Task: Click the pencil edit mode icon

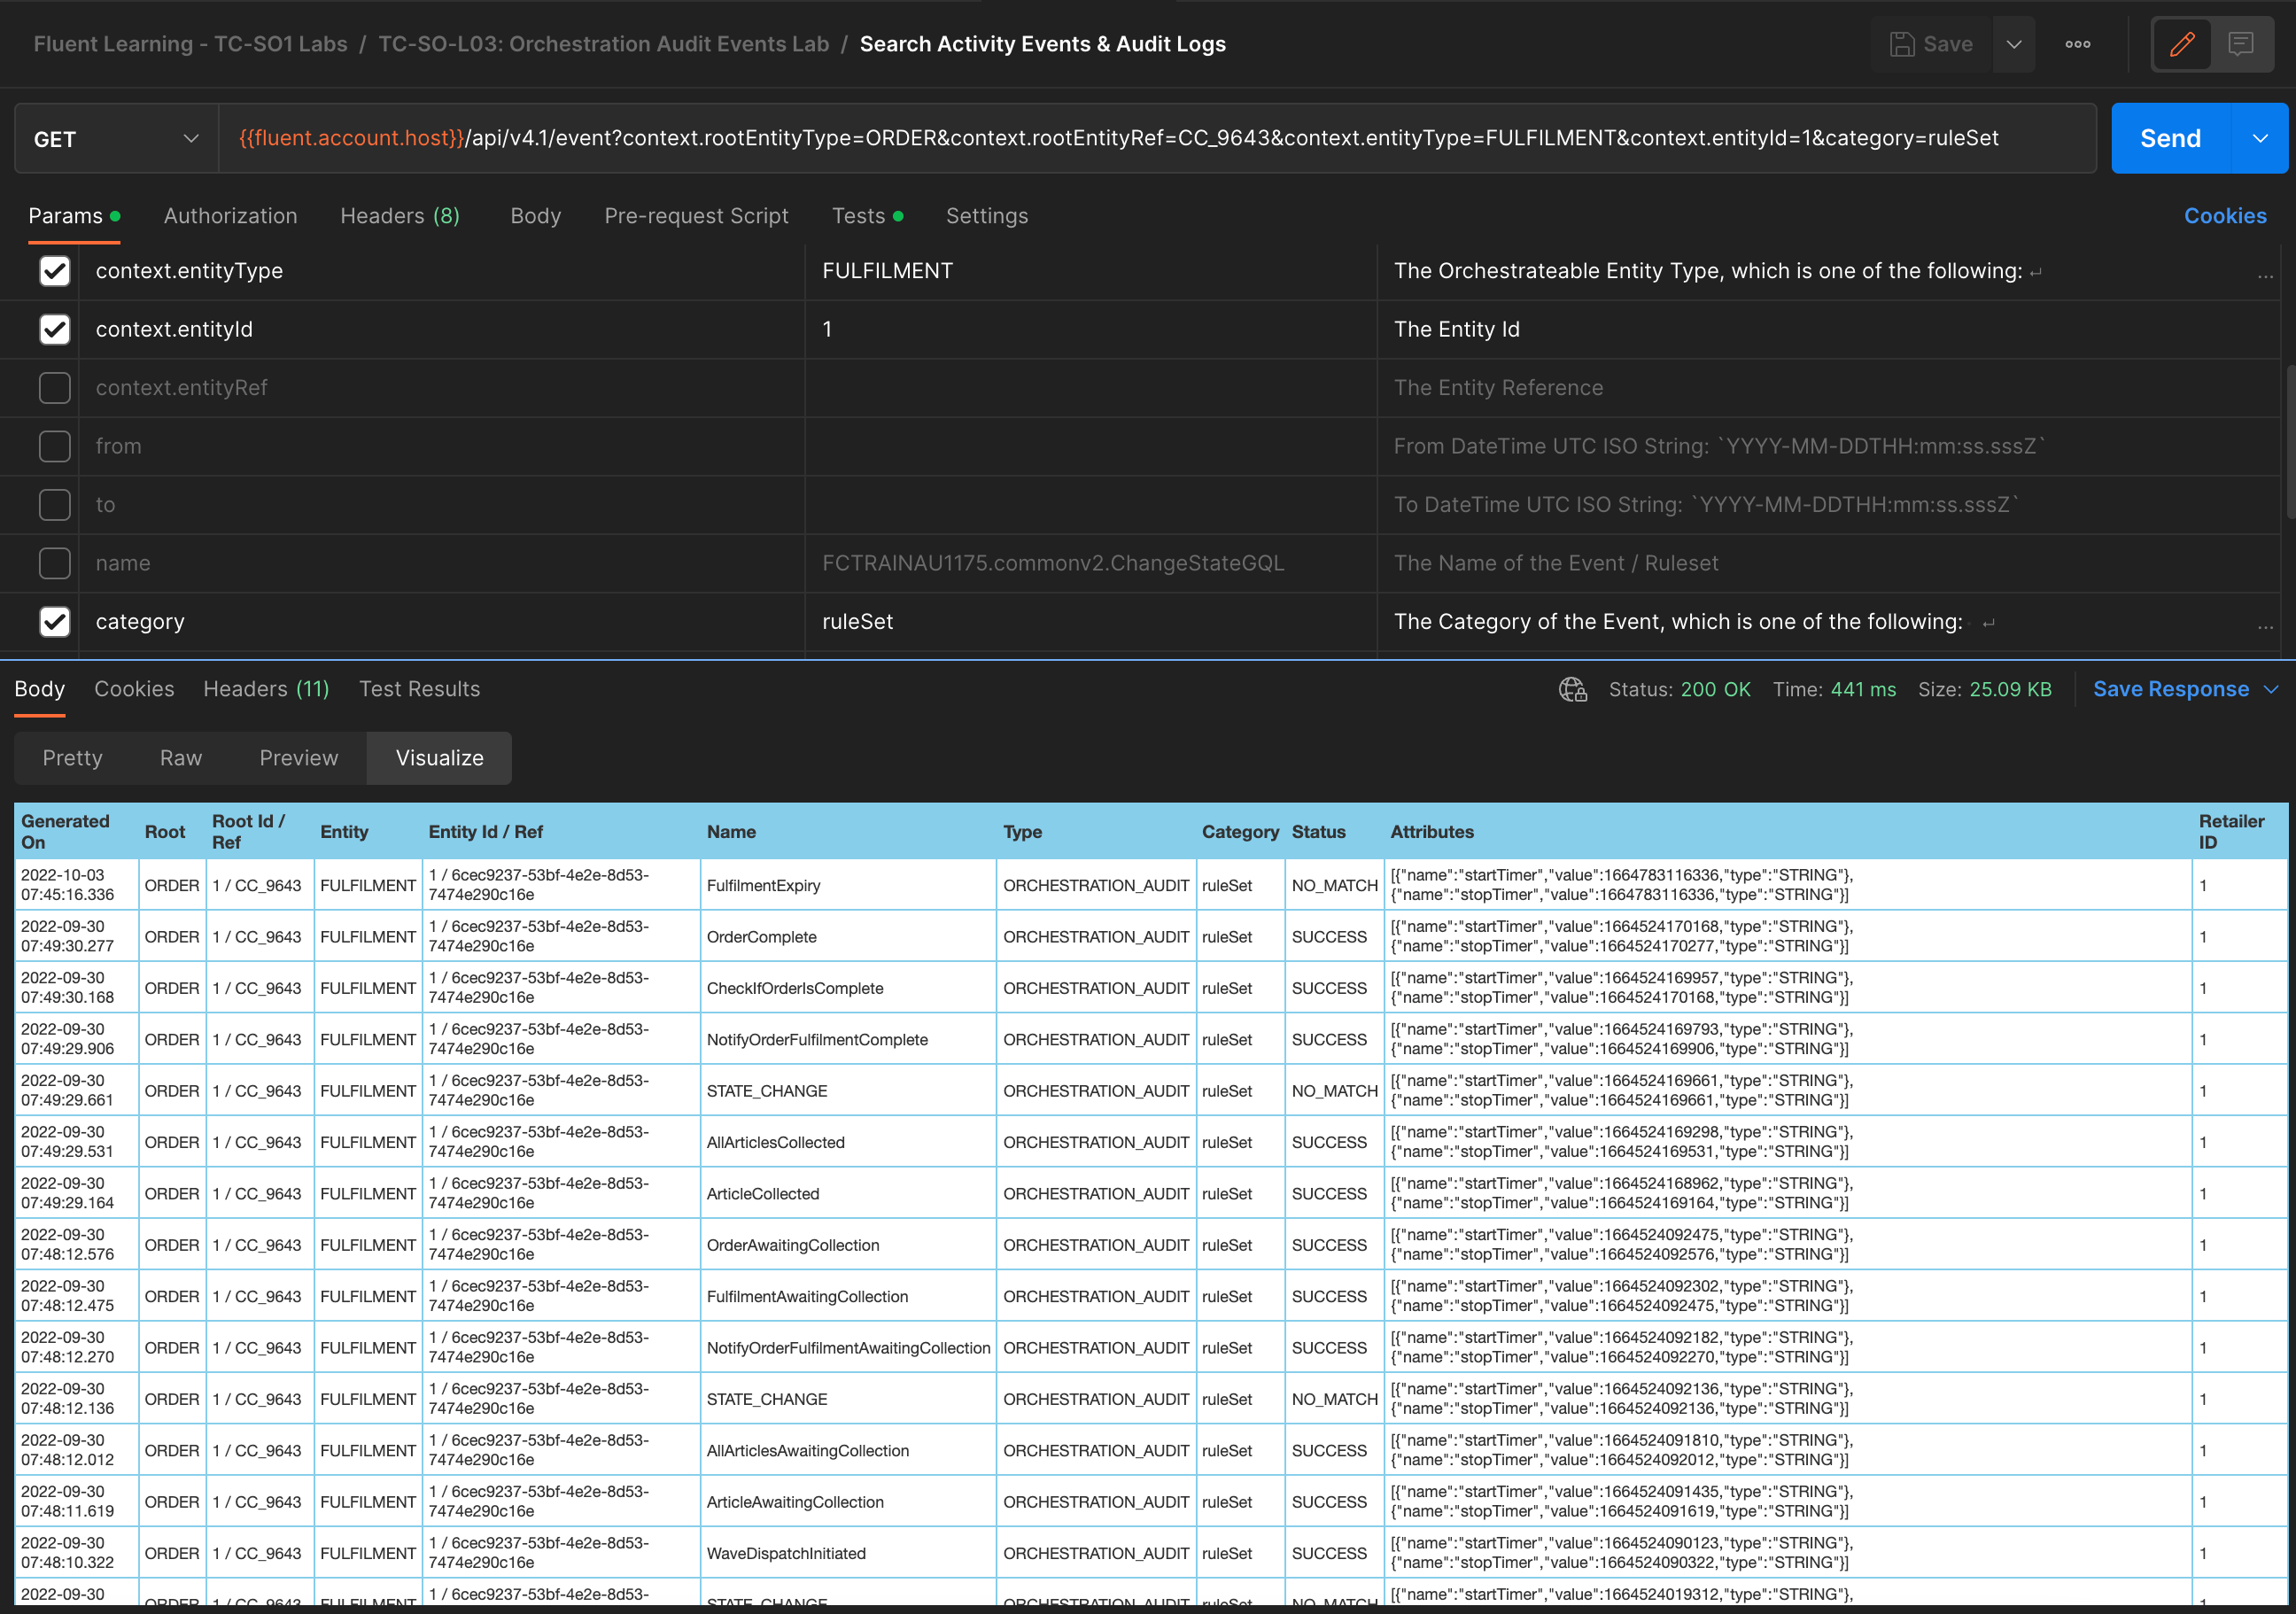Action: pyautogui.click(x=2182, y=44)
